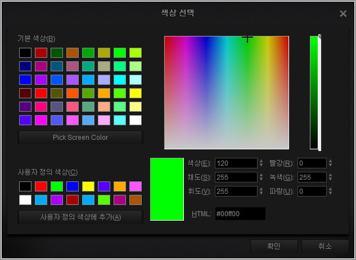Increase 휘도(V) with its up arrow

point(261,189)
